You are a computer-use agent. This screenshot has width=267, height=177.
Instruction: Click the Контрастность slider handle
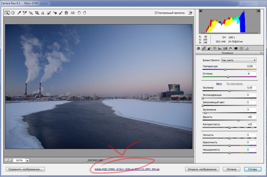(229, 127)
